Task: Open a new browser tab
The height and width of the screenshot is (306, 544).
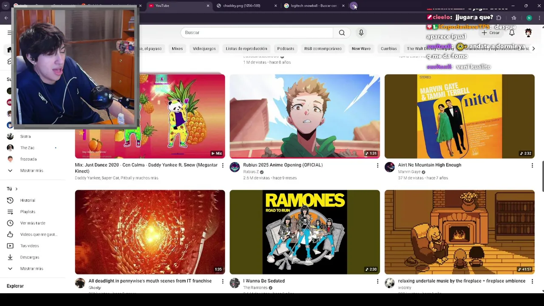Action: (x=354, y=6)
